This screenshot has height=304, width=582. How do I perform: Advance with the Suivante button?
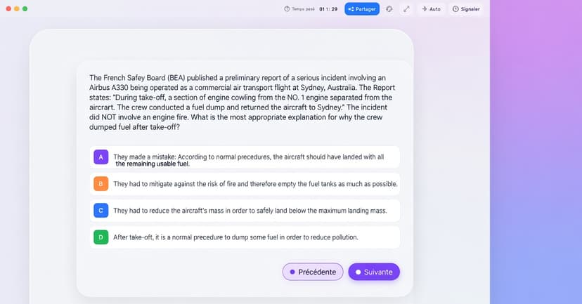click(x=374, y=272)
